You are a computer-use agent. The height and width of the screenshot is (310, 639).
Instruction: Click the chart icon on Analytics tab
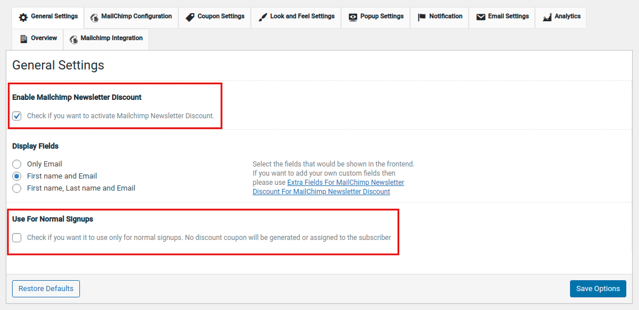coord(548,17)
